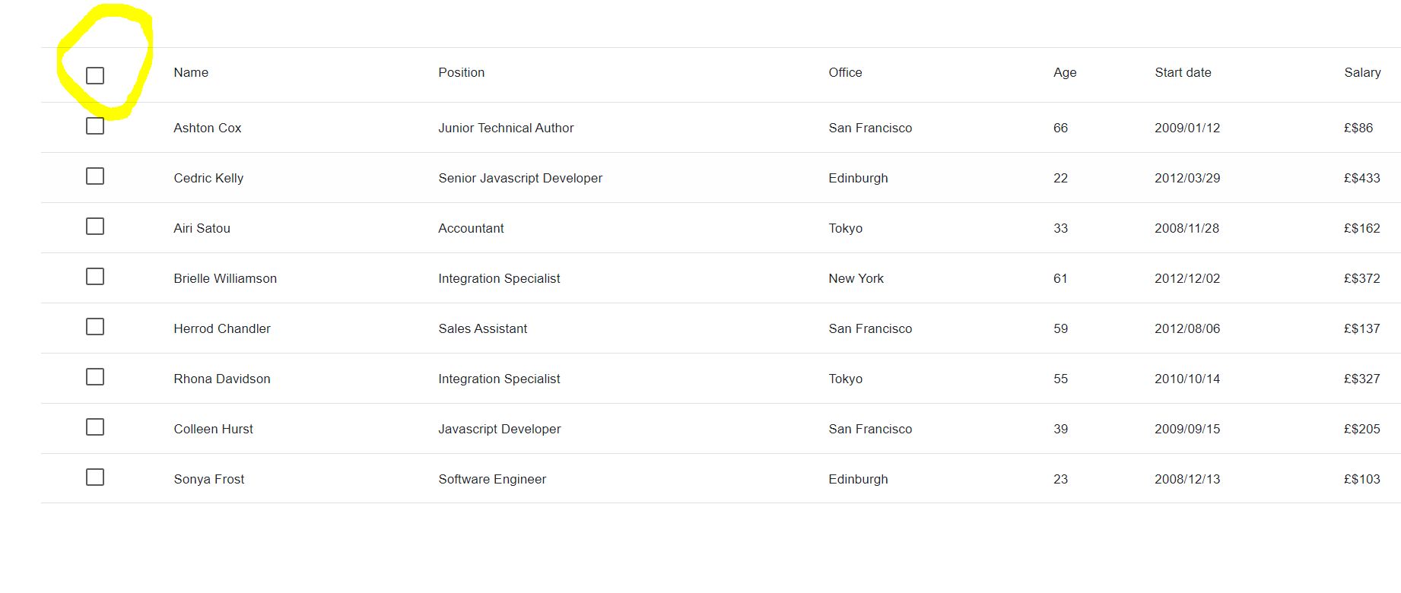The height and width of the screenshot is (593, 1401).
Task: Click the Age column header
Action: pos(1065,72)
